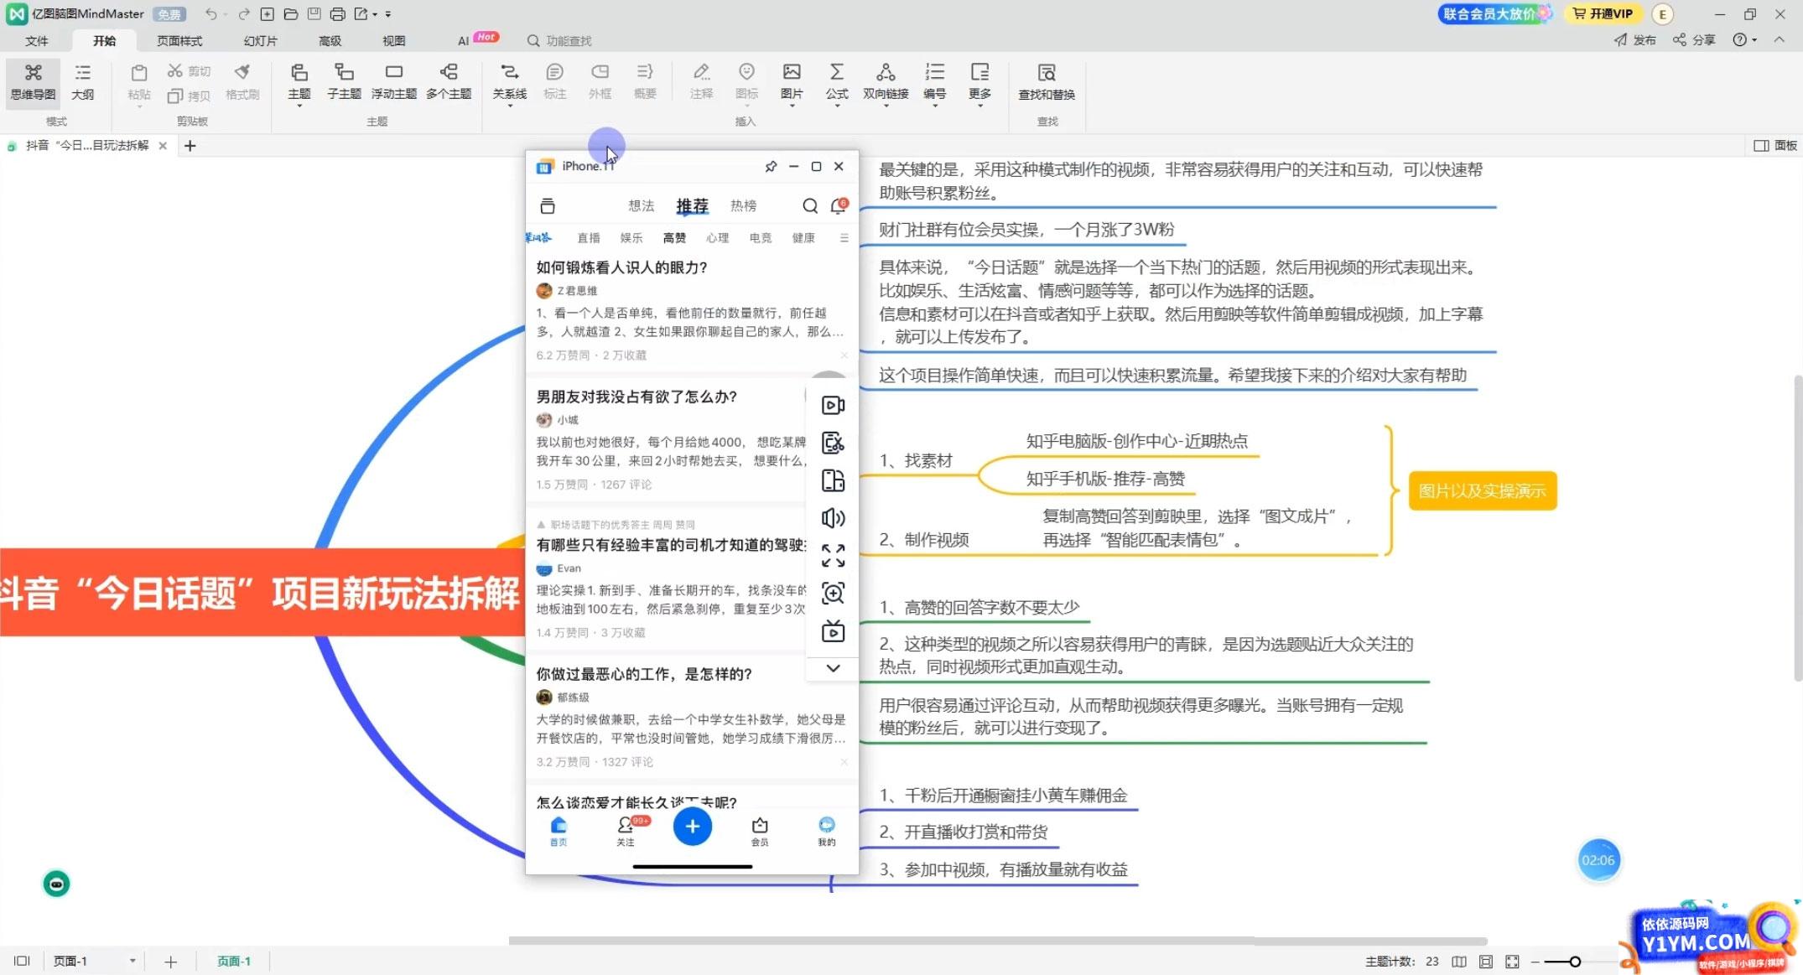Click the Copy (拷贝) icon
Viewport: 1803px width, 975px height.
point(174,96)
